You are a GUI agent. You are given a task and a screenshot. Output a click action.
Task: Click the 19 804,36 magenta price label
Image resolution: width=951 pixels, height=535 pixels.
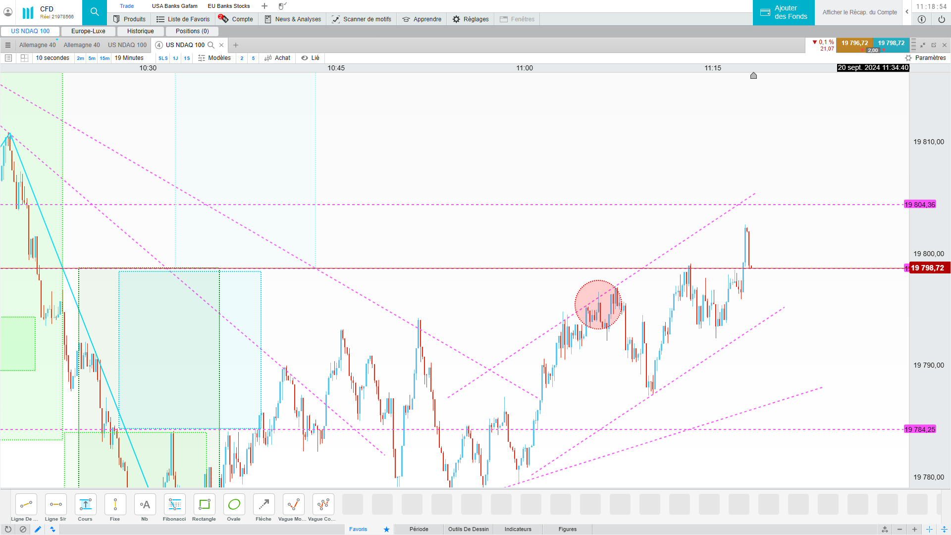pyautogui.click(x=919, y=205)
